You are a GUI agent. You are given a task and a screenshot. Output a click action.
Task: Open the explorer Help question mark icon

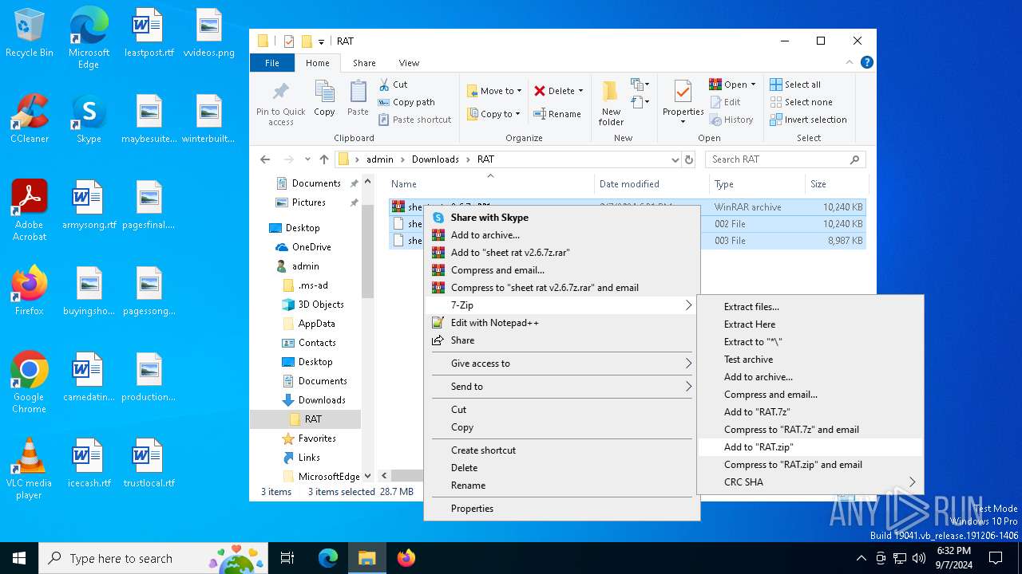[x=866, y=63]
